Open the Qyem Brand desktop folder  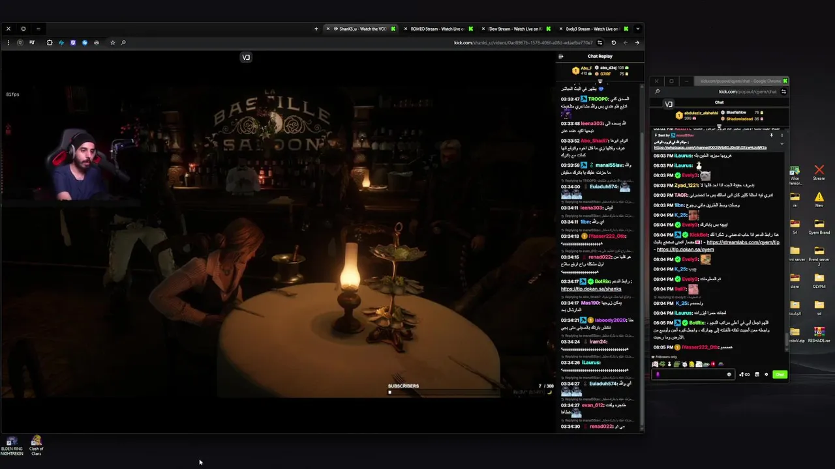point(819,227)
